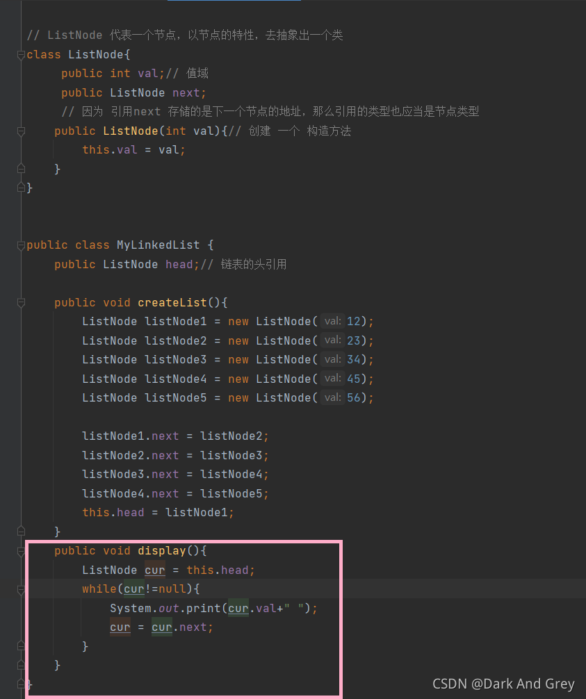Viewport: 586px width, 699px height.
Task: Click listNode2 variable in its declaration
Action: pyautogui.click(x=176, y=341)
